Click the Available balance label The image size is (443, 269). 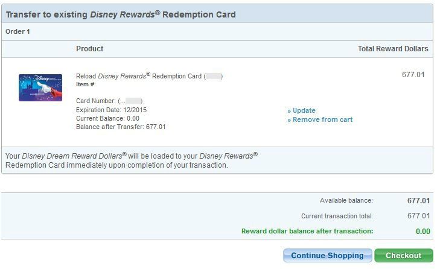click(x=346, y=200)
